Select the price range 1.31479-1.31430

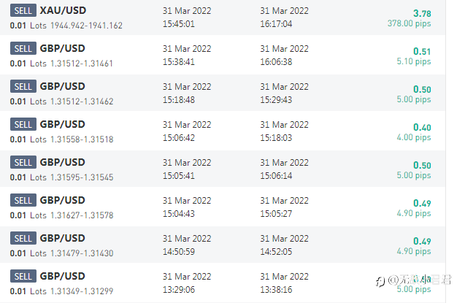pyautogui.click(x=82, y=253)
